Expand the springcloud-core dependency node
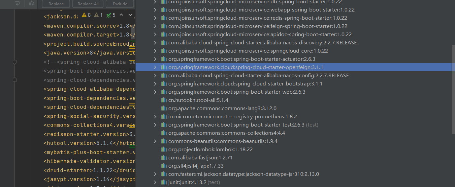 pyautogui.click(x=155, y=51)
